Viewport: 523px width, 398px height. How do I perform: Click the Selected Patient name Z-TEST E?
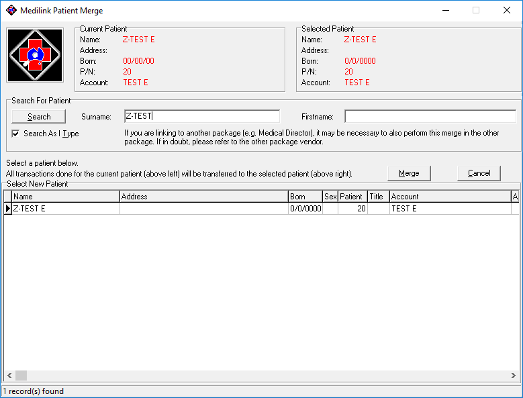point(360,40)
